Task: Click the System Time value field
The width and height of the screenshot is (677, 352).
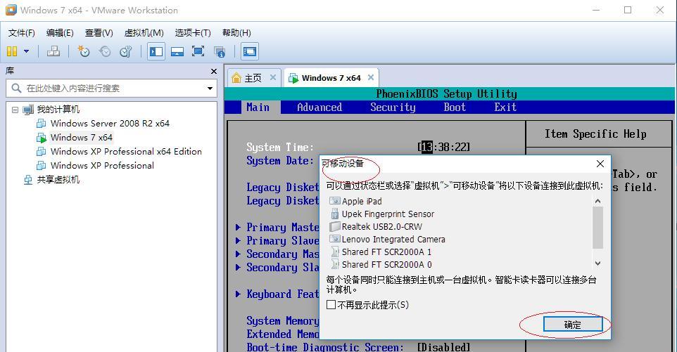Action: (x=444, y=148)
